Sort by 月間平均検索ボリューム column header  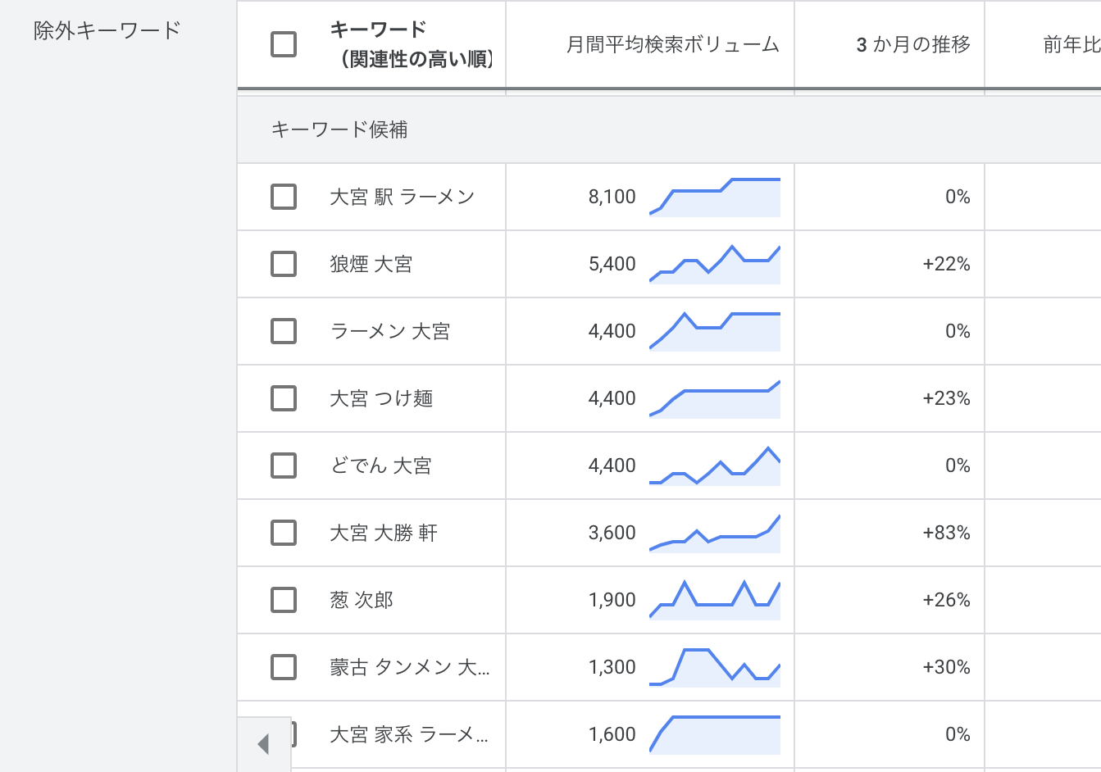[x=672, y=44]
